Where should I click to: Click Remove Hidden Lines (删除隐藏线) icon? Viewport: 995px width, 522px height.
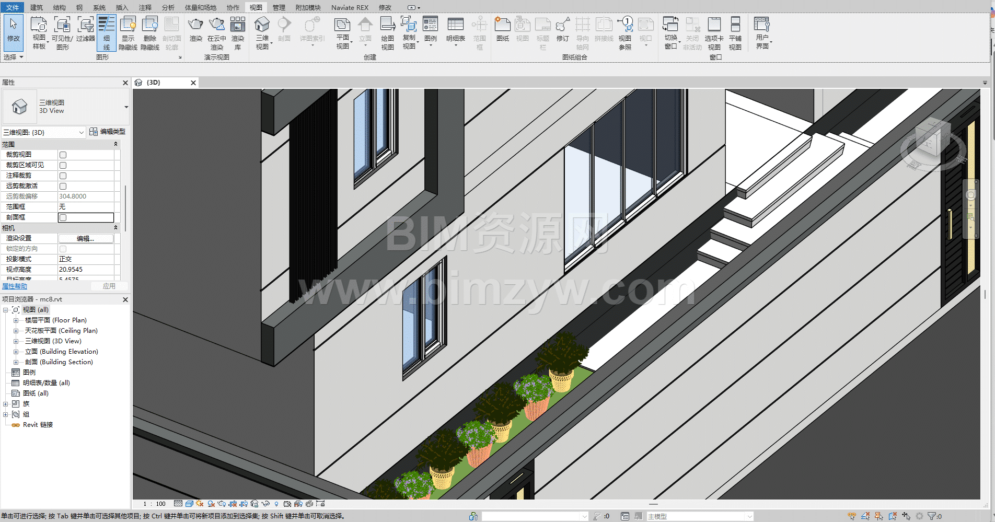point(150,32)
